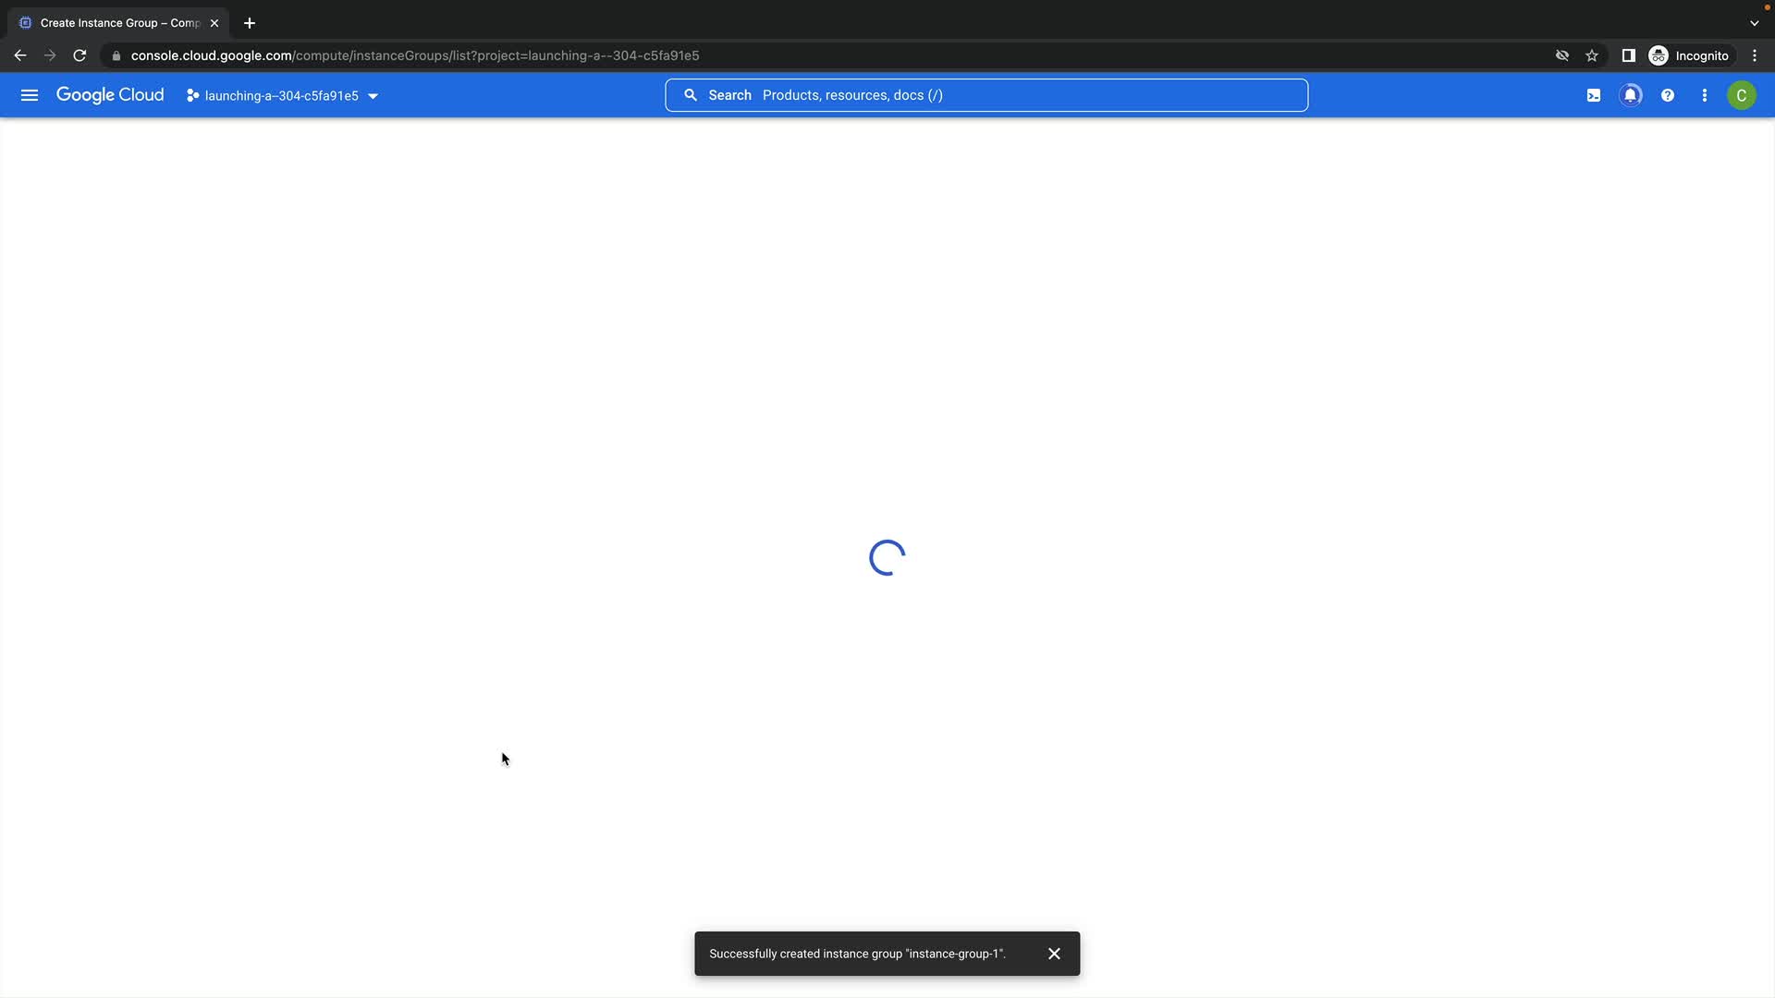Activate Cloud Shell terminal icon
1775x998 pixels.
(1594, 95)
